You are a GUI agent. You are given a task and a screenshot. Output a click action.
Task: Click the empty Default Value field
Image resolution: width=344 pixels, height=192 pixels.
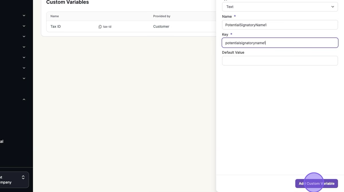[279, 61]
